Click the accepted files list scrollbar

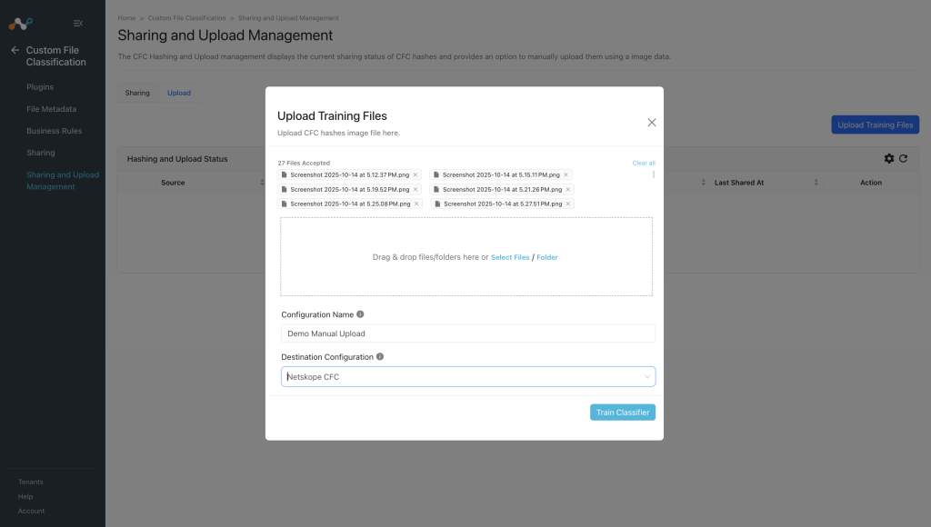654,174
